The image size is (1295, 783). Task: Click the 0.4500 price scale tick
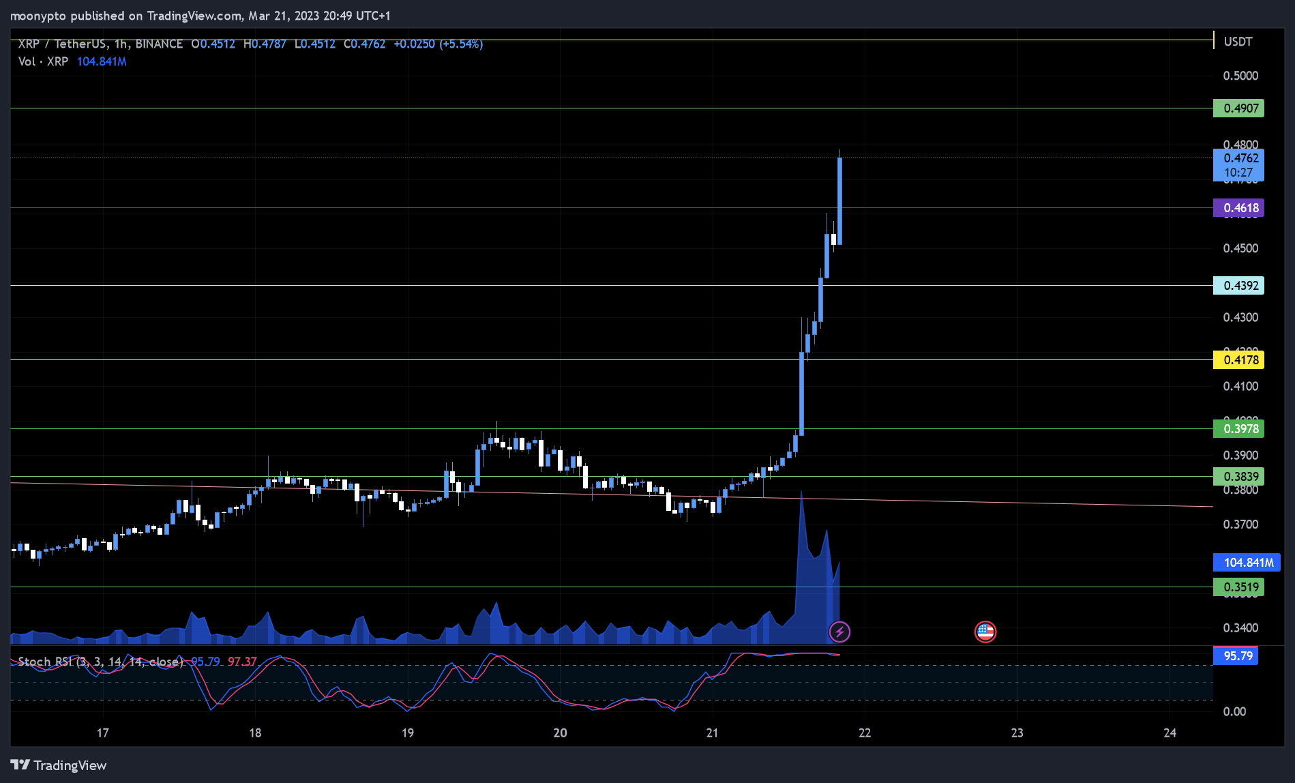1240,248
